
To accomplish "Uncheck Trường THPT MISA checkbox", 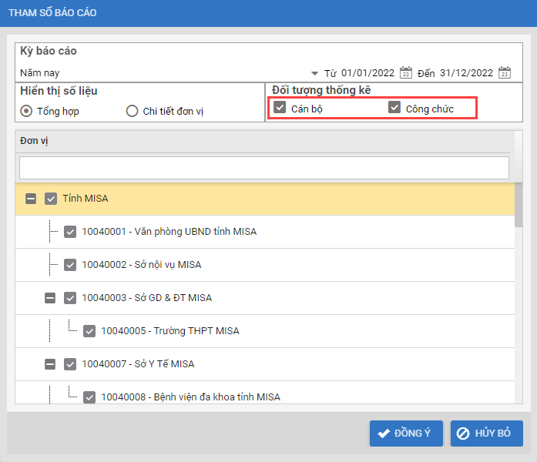I will point(89,331).
